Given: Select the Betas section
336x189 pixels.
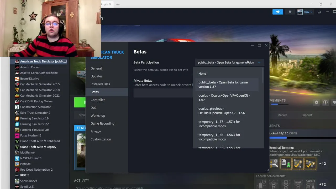Looking at the screenshot, I should point(107,92).
